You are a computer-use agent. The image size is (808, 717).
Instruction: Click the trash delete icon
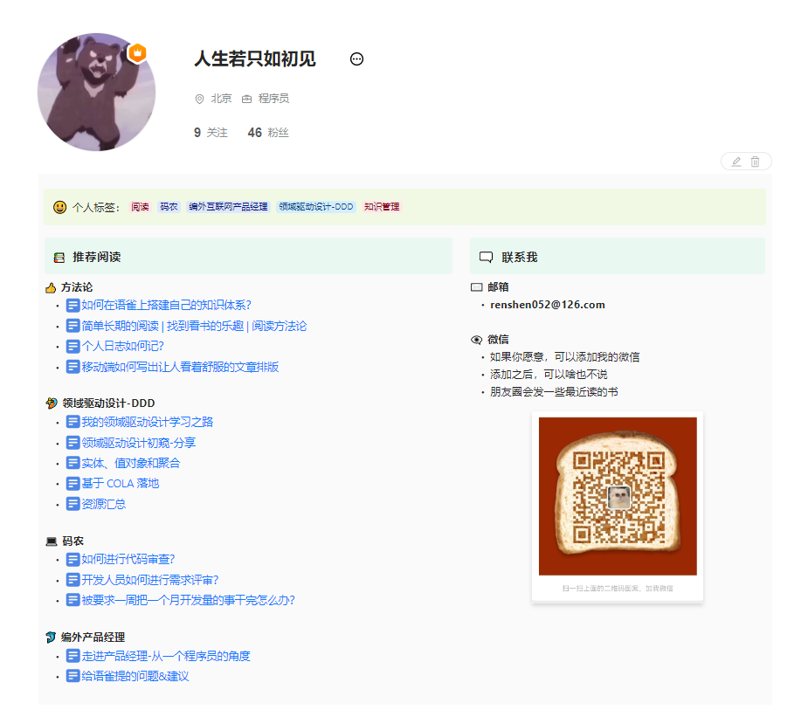pos(755,162)
